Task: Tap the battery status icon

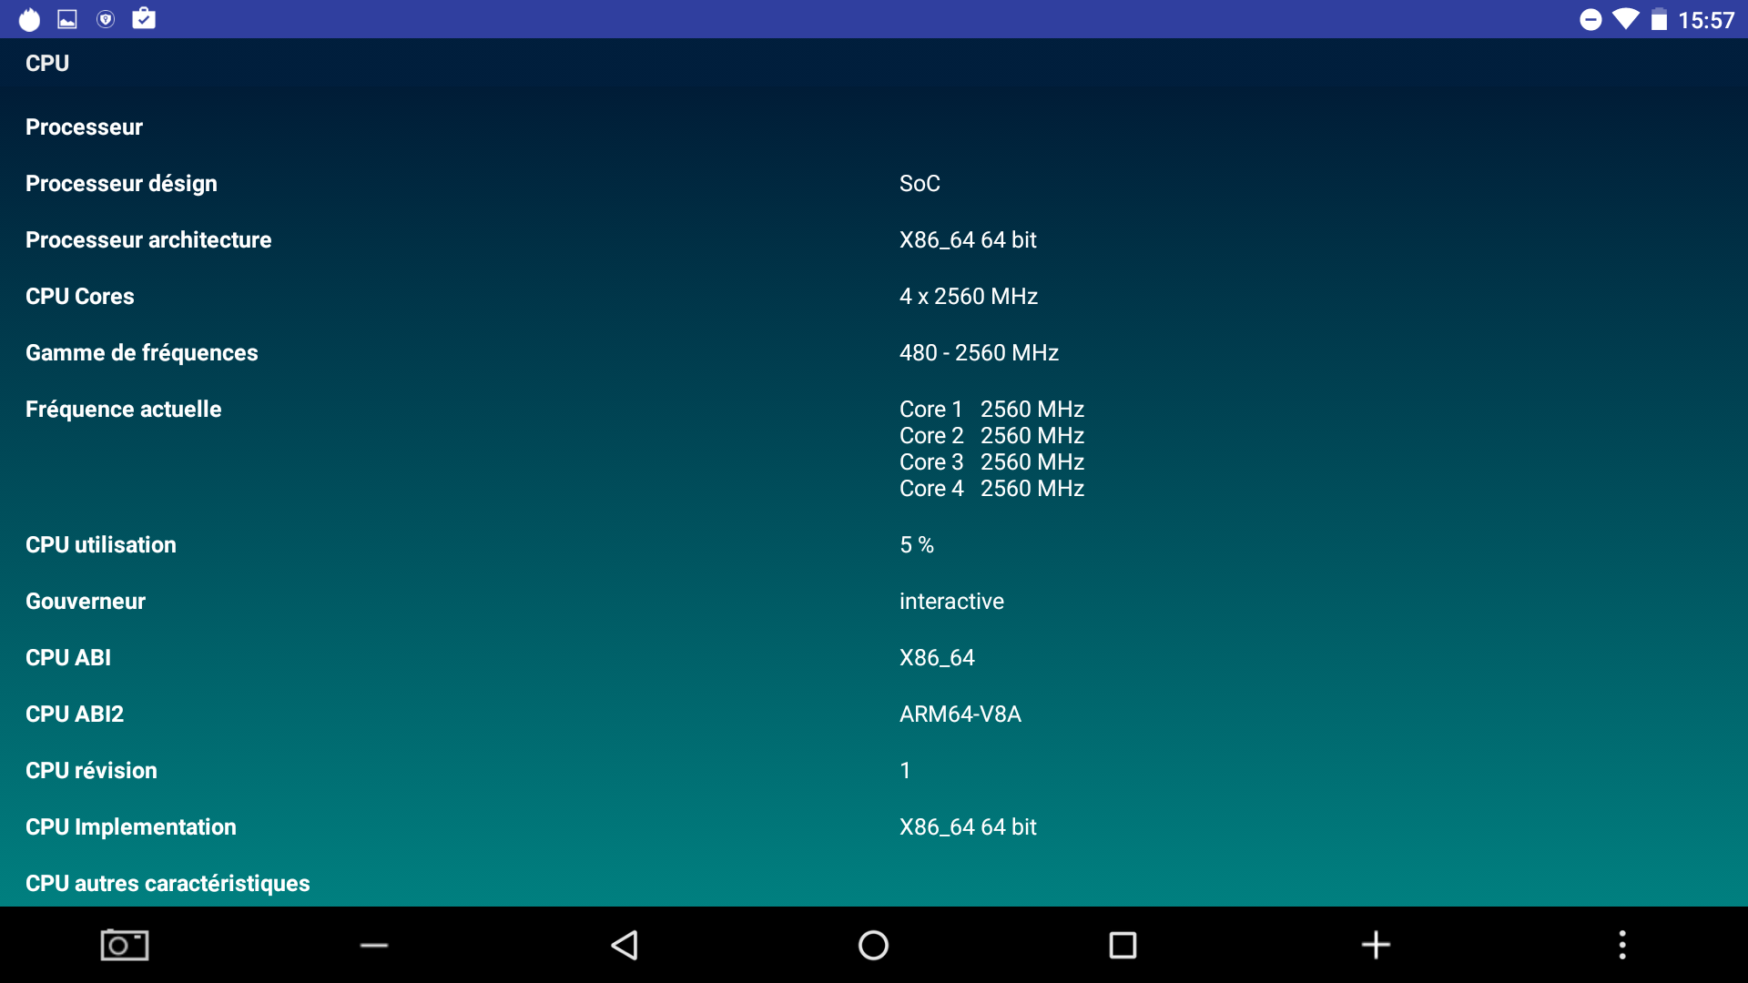Action: click(1659, 20)
